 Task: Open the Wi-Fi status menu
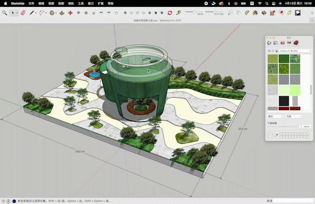[x=260, y=3]
